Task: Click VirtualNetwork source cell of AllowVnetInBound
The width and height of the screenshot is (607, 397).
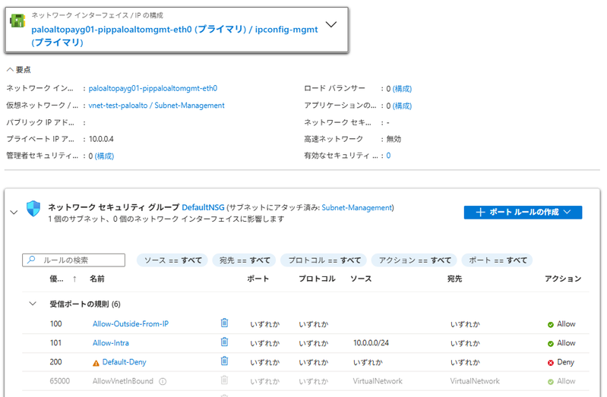Action: click(378, 381)
